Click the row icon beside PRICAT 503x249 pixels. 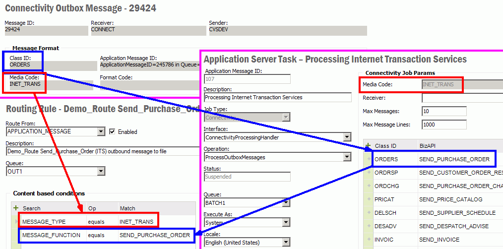click(368, 199)
